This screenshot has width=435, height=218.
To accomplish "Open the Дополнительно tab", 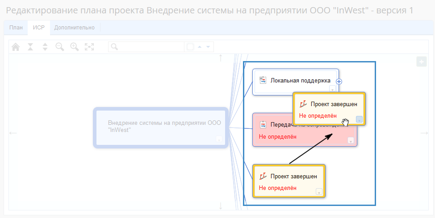I will point(75,28).
